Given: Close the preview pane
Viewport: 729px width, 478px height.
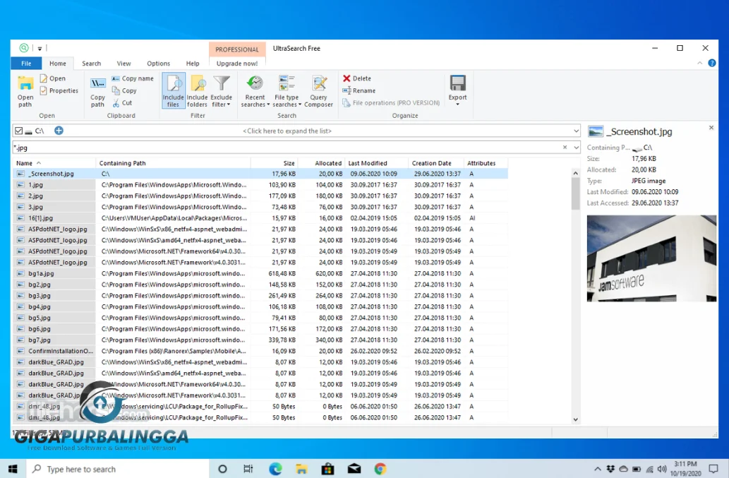Looking at the screenshot, I should (x=711, y=127).
